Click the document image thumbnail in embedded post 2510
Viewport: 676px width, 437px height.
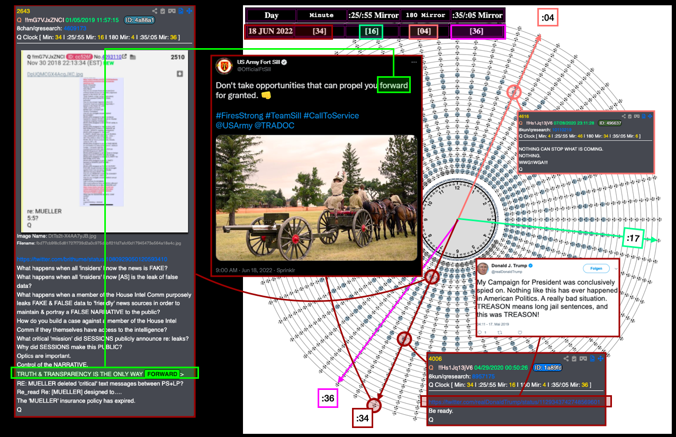coord(101,142)
